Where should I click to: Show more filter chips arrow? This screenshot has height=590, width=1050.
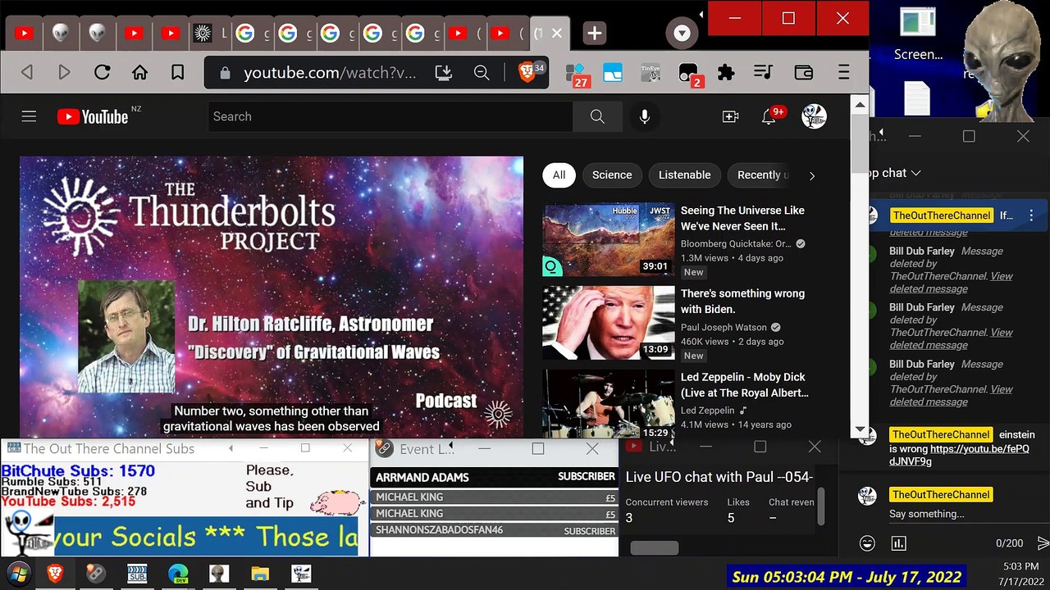812,175
